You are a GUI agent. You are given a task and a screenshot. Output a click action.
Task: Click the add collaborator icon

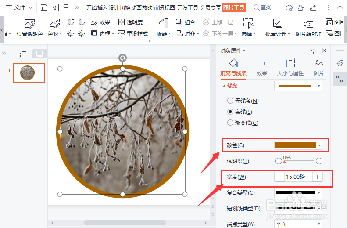pos(301,8)
